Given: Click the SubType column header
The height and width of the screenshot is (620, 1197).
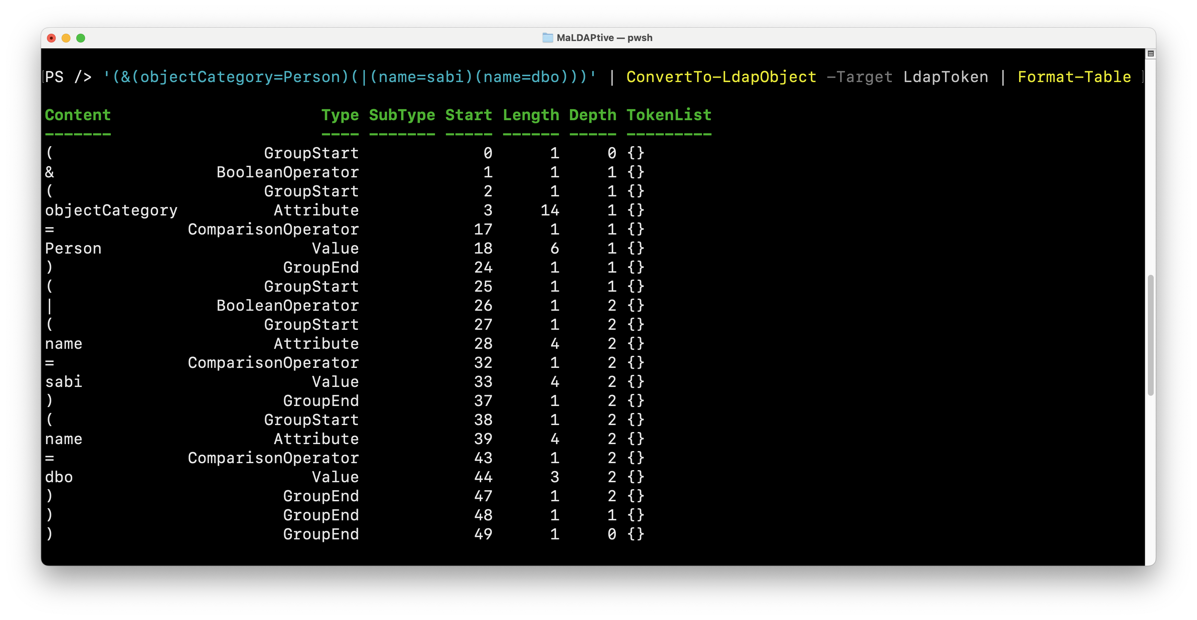Looking at the screenshot, I should click(x=402, y=115).
